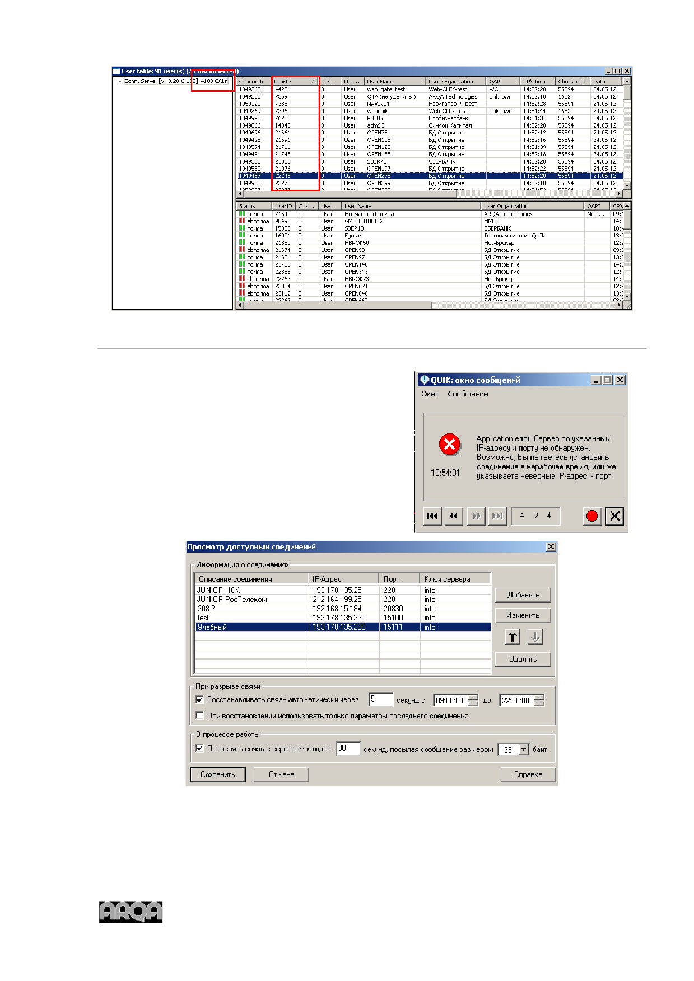Jump to last message in QUIK message window
Viewport: 694px width, 981px height.
pos(497,516)
